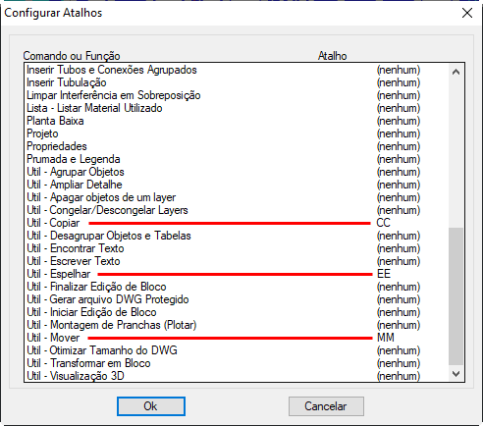Select Util - Montagem de Pranchas (Plotar)

point(237,325)
